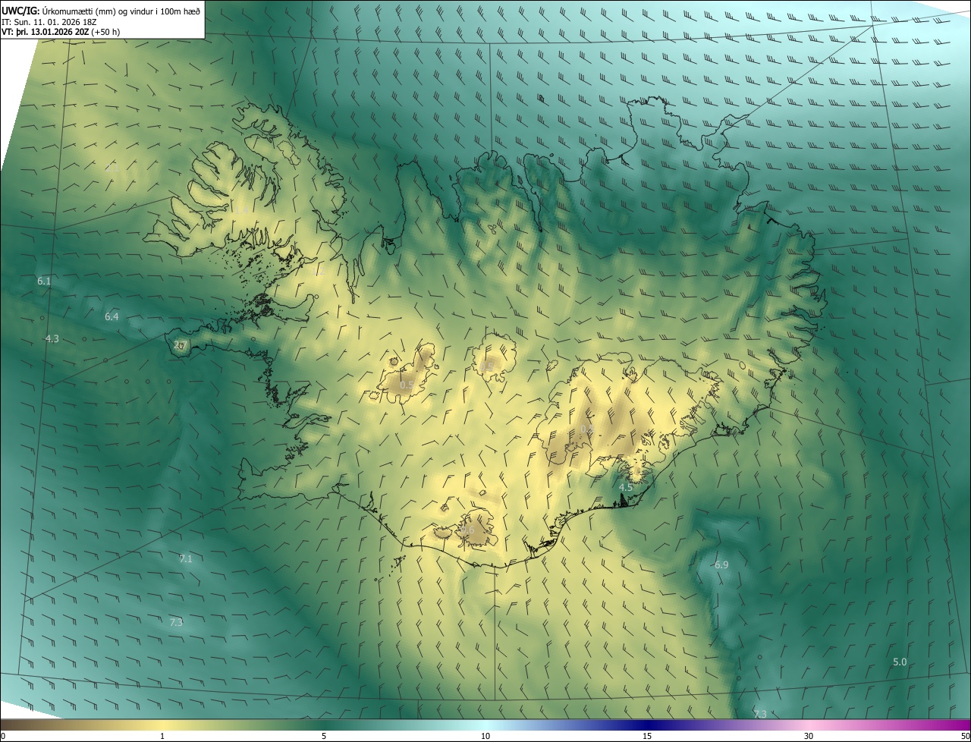Click the 5 tick on the color scale
Image resolution: width=971 pixels, height=742 pixels.
pyautogui.click(x=324, y=737)
